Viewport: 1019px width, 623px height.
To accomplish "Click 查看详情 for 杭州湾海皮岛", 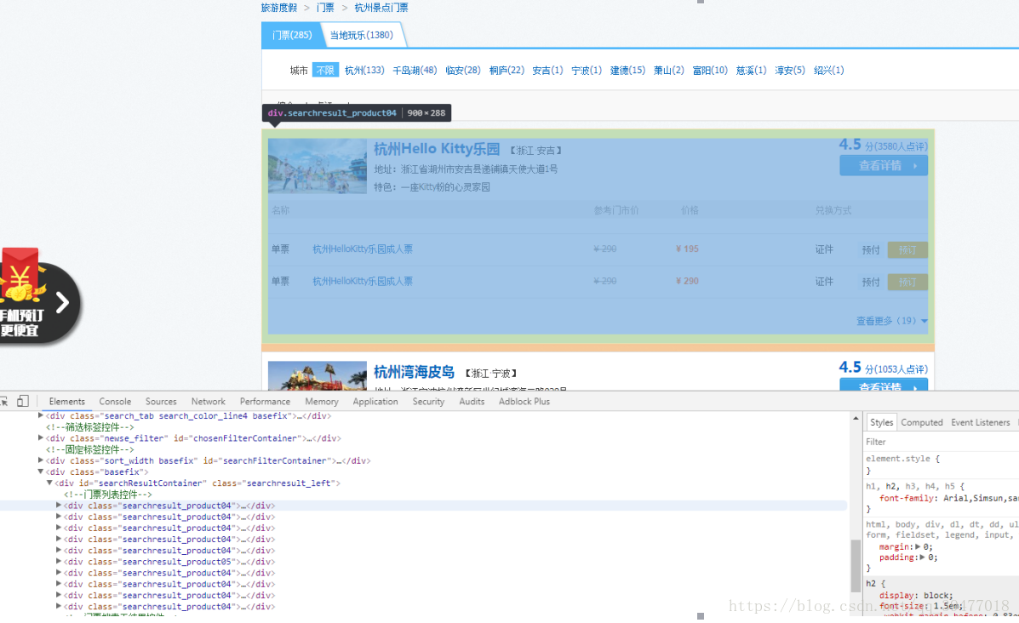I will click(x=884, y=385).
